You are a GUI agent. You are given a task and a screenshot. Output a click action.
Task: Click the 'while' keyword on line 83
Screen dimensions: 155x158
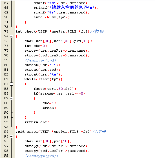pos(30,79)
